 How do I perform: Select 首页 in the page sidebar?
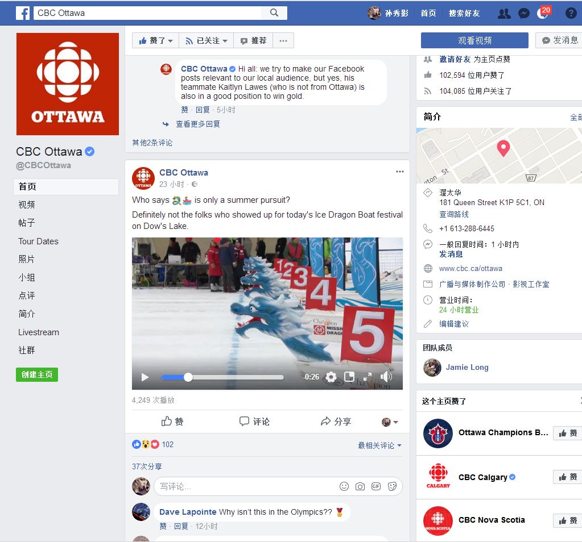[66, 187]
